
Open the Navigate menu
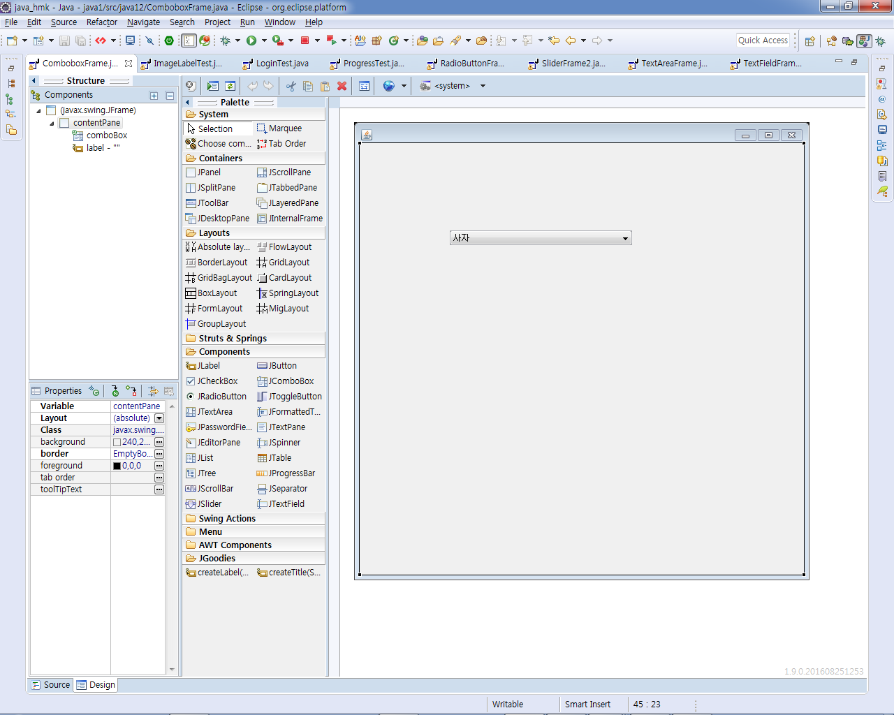(x=143, y=22)
